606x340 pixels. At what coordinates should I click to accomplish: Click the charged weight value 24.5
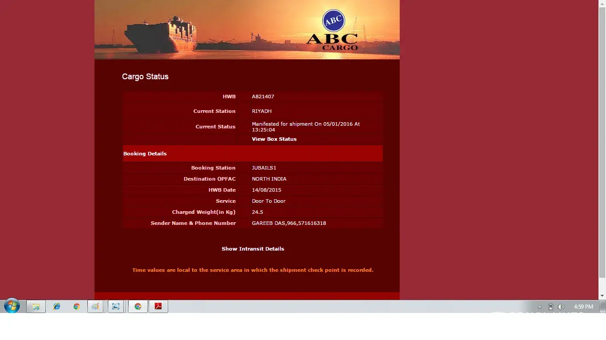click(257, 212)
